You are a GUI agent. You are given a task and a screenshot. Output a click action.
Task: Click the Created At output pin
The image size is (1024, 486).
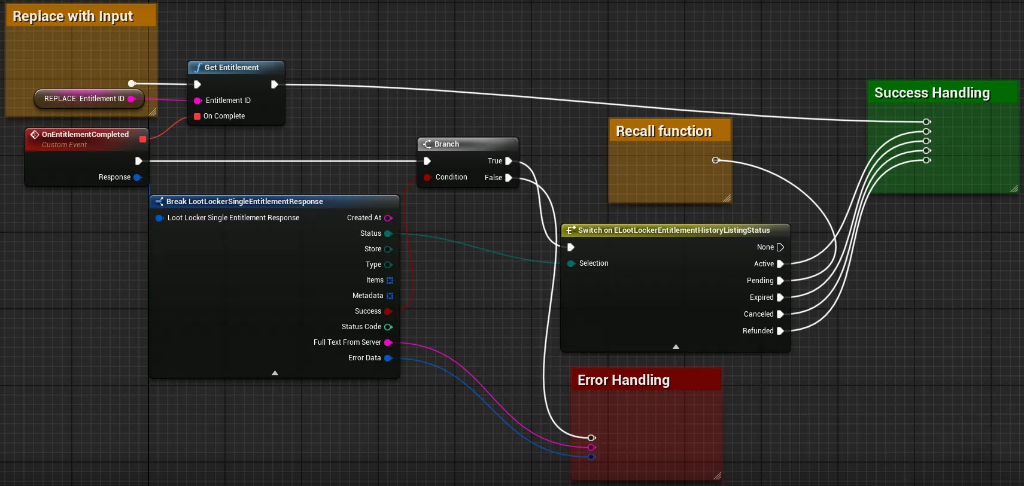pos(388,218)
